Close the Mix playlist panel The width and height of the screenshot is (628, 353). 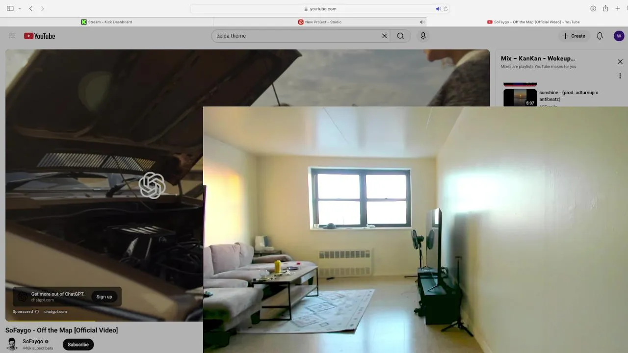click(620, 62)
